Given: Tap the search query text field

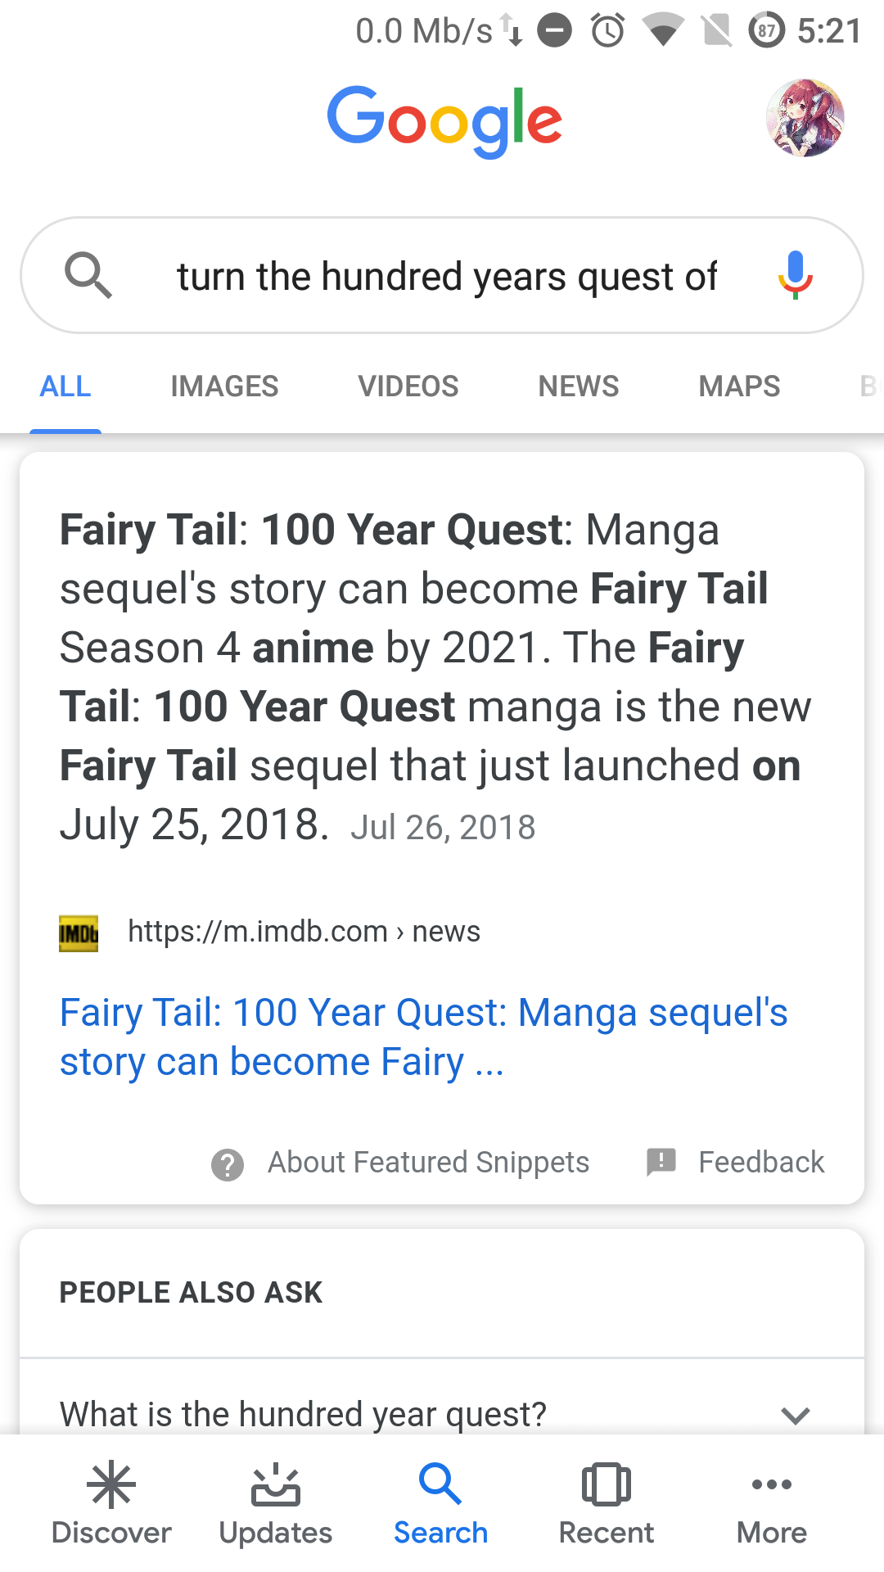Looking at the screenshot, I should [447, 277].
